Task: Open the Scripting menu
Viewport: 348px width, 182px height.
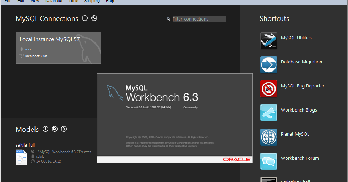Action: [x=92, y=1]
